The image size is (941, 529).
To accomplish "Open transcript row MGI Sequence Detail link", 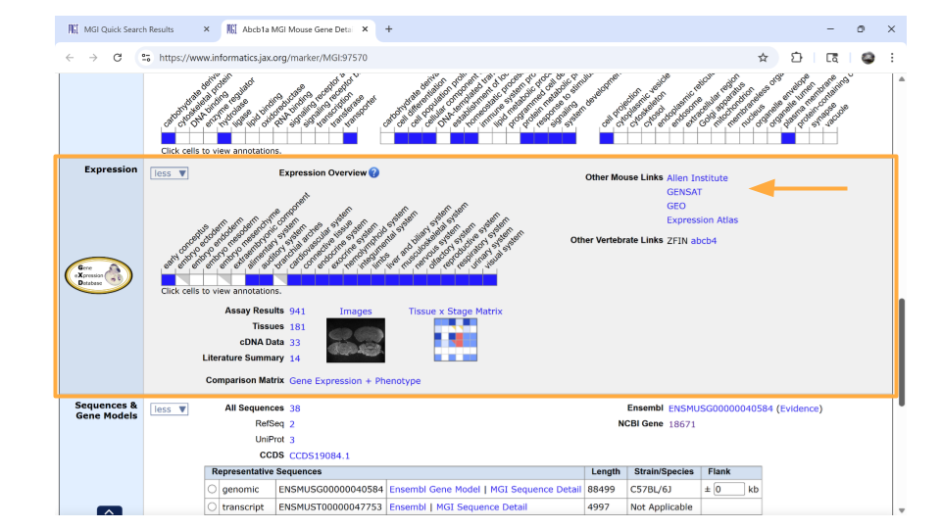I will tap(481, 506).
